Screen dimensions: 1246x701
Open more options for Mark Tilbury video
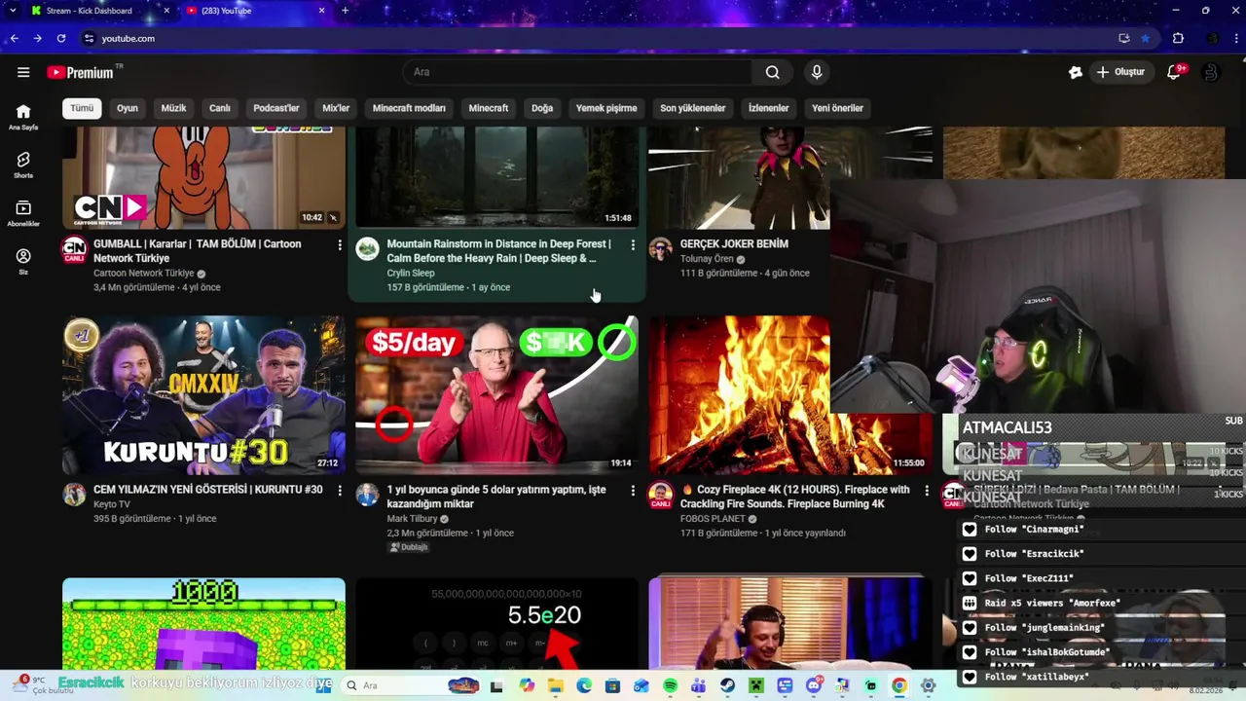pos(633,491)
